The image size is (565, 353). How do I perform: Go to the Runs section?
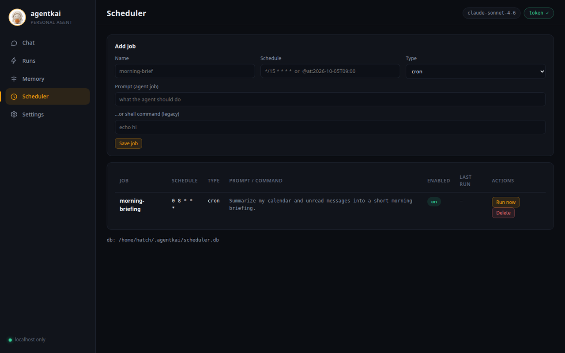(x=48, y=61)
